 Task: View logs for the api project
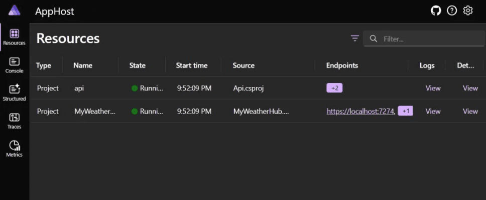pos(433,88)
